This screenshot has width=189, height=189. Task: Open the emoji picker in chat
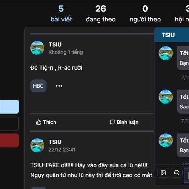pos(176,173)
